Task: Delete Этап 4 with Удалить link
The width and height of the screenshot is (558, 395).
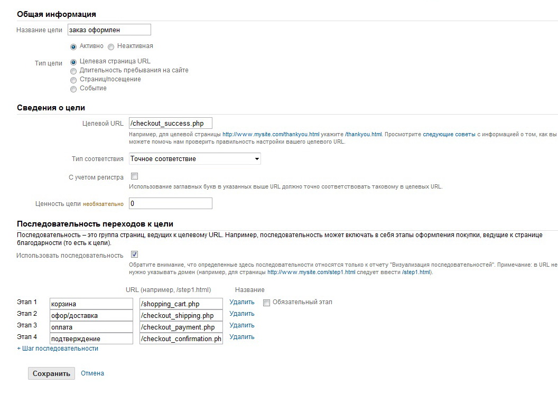Action: click(242, 337)
